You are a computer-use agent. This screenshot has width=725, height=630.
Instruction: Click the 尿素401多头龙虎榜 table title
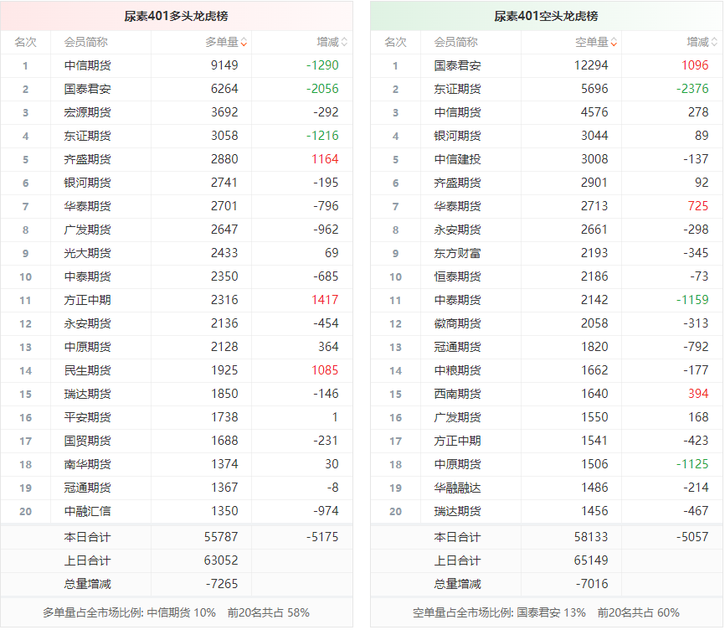click(176, 16)
